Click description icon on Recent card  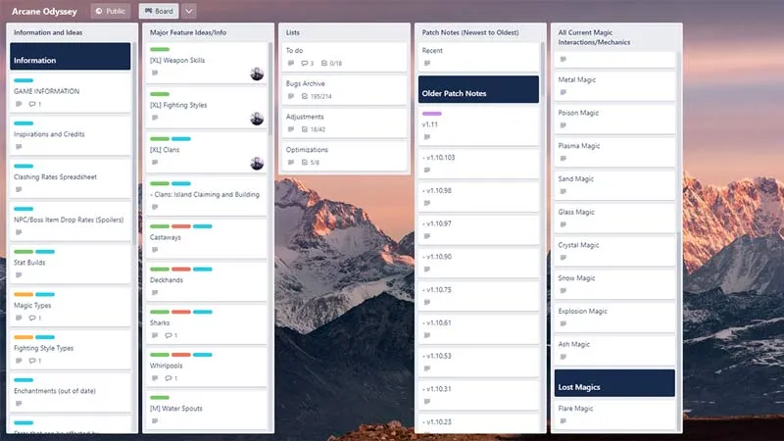pos(427,63)
